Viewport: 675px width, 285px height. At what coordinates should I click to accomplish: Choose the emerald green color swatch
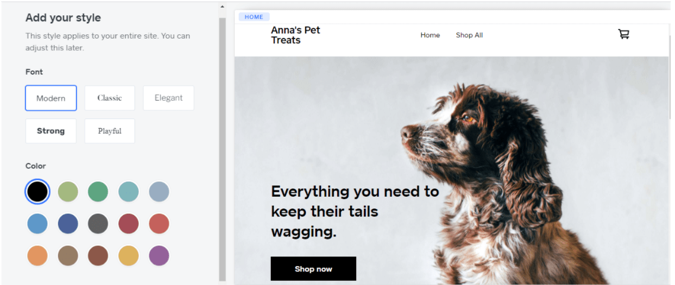[98, 191]
